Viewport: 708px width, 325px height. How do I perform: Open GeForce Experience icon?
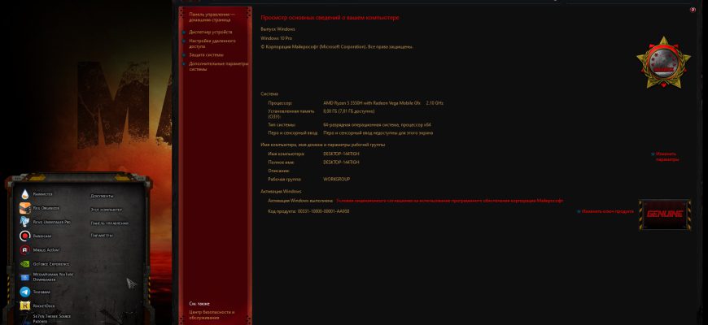coord(25,264)
